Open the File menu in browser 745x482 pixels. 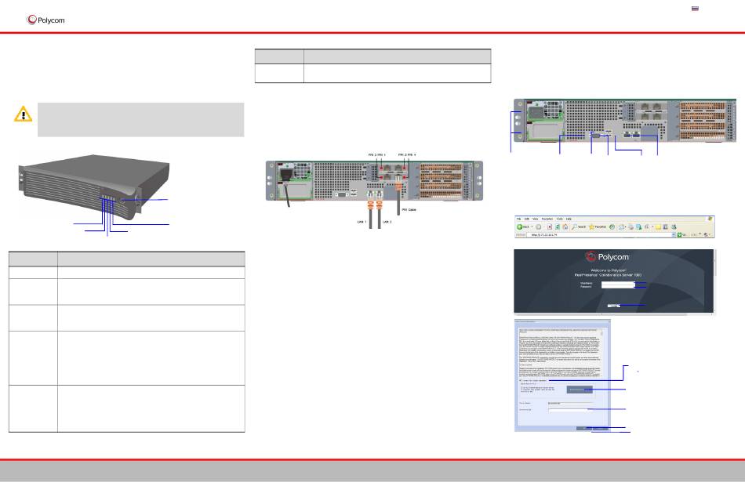[x=519, y=218]
